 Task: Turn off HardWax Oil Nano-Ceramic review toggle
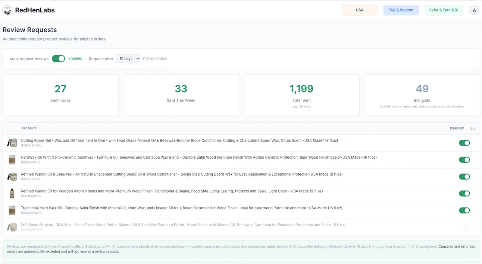[464, 160]
